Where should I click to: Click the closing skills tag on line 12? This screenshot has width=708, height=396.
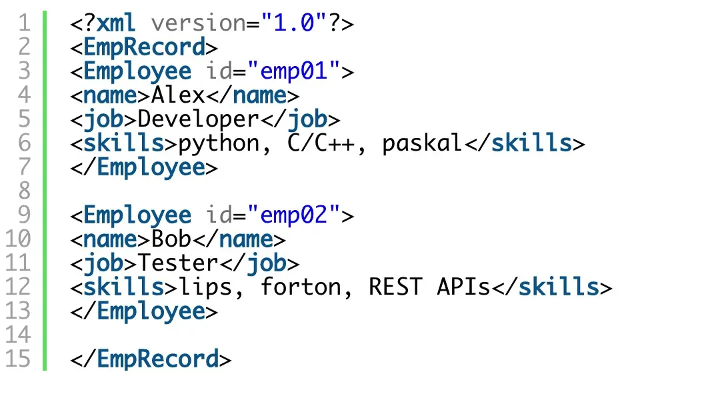552,287
